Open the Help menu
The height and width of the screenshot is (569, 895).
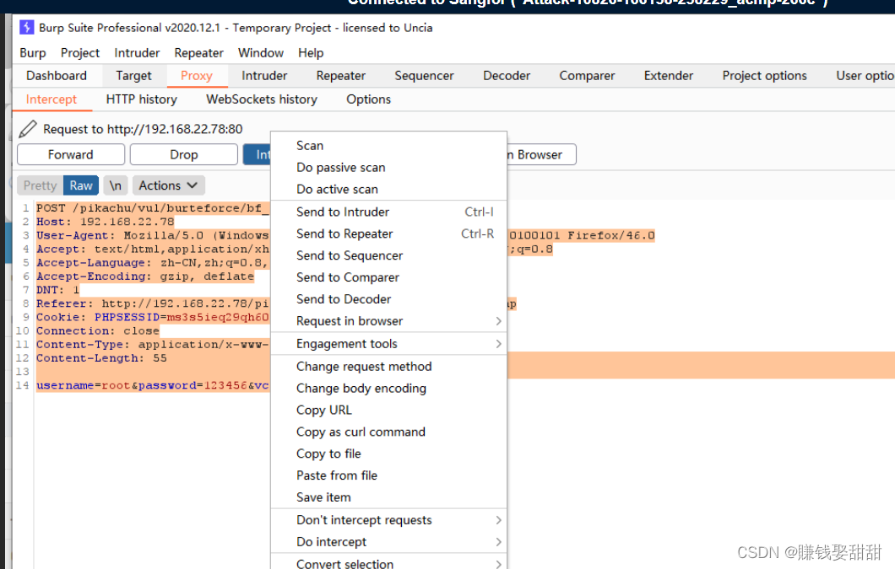coord(311,53)
